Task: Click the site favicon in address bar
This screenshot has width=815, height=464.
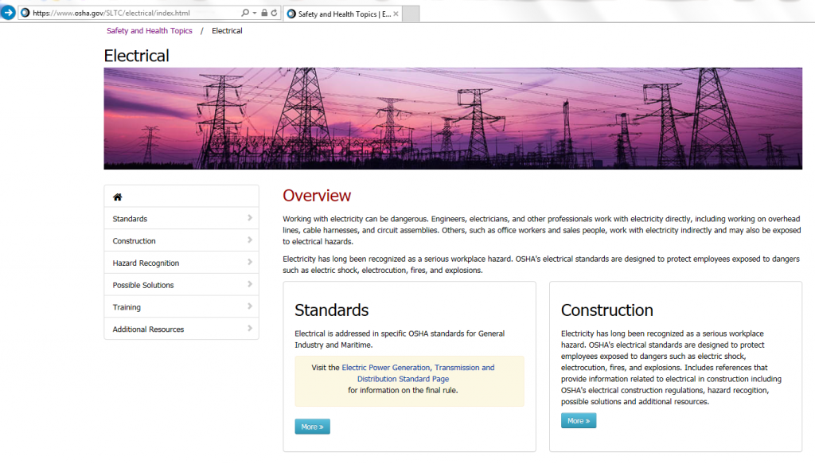Action: [x=25, y=14]
